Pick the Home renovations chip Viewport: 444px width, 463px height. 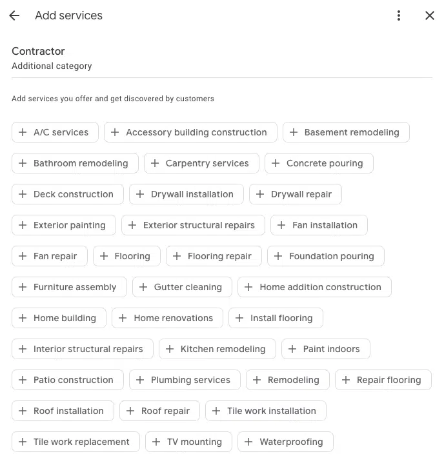click(x=167, y=318)
